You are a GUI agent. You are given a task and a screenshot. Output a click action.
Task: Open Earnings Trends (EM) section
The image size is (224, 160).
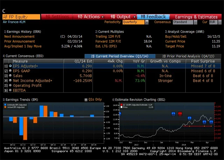pos(20,100)
